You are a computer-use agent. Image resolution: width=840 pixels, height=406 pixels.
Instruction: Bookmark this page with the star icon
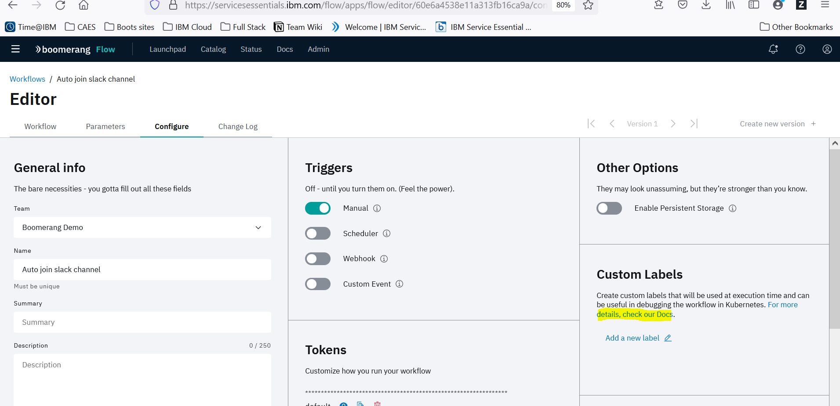[588, 5]
